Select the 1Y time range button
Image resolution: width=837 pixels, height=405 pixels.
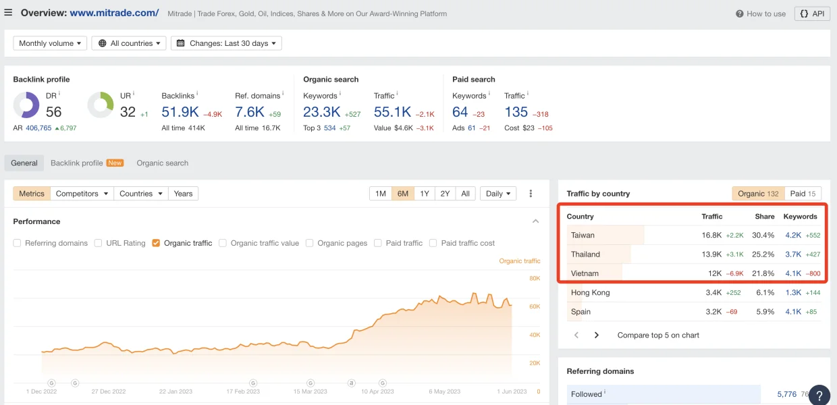tap(424, 194)
